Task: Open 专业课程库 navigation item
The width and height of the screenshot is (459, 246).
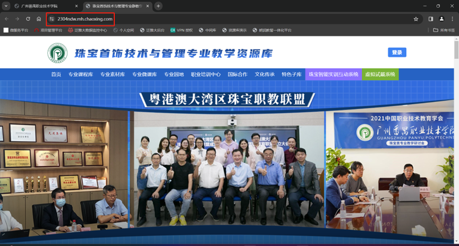Action: [81, 74]
